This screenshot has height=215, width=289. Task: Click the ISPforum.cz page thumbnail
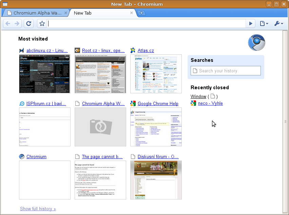pyautogui.click(x=45, y=127)
